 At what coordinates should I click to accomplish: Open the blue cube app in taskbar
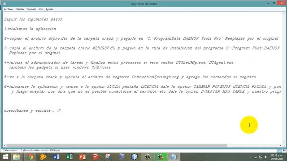(x=135, y=157)
